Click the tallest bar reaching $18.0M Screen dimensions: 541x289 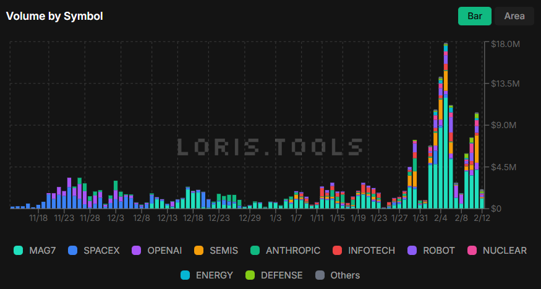click(x=446, y=126)
